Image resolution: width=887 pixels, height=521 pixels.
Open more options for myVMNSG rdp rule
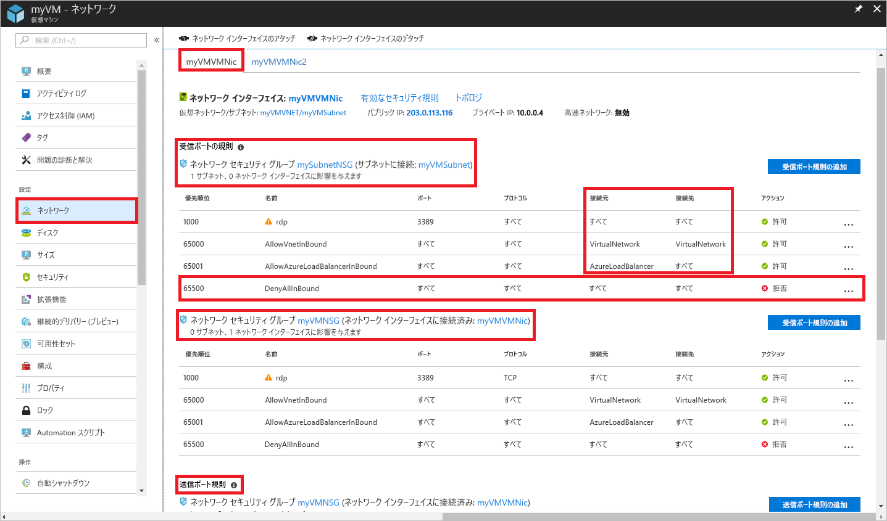(849, 380)
